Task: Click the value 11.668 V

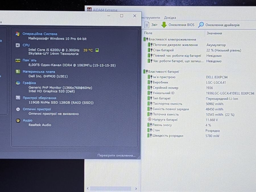Action: [212, 120]
